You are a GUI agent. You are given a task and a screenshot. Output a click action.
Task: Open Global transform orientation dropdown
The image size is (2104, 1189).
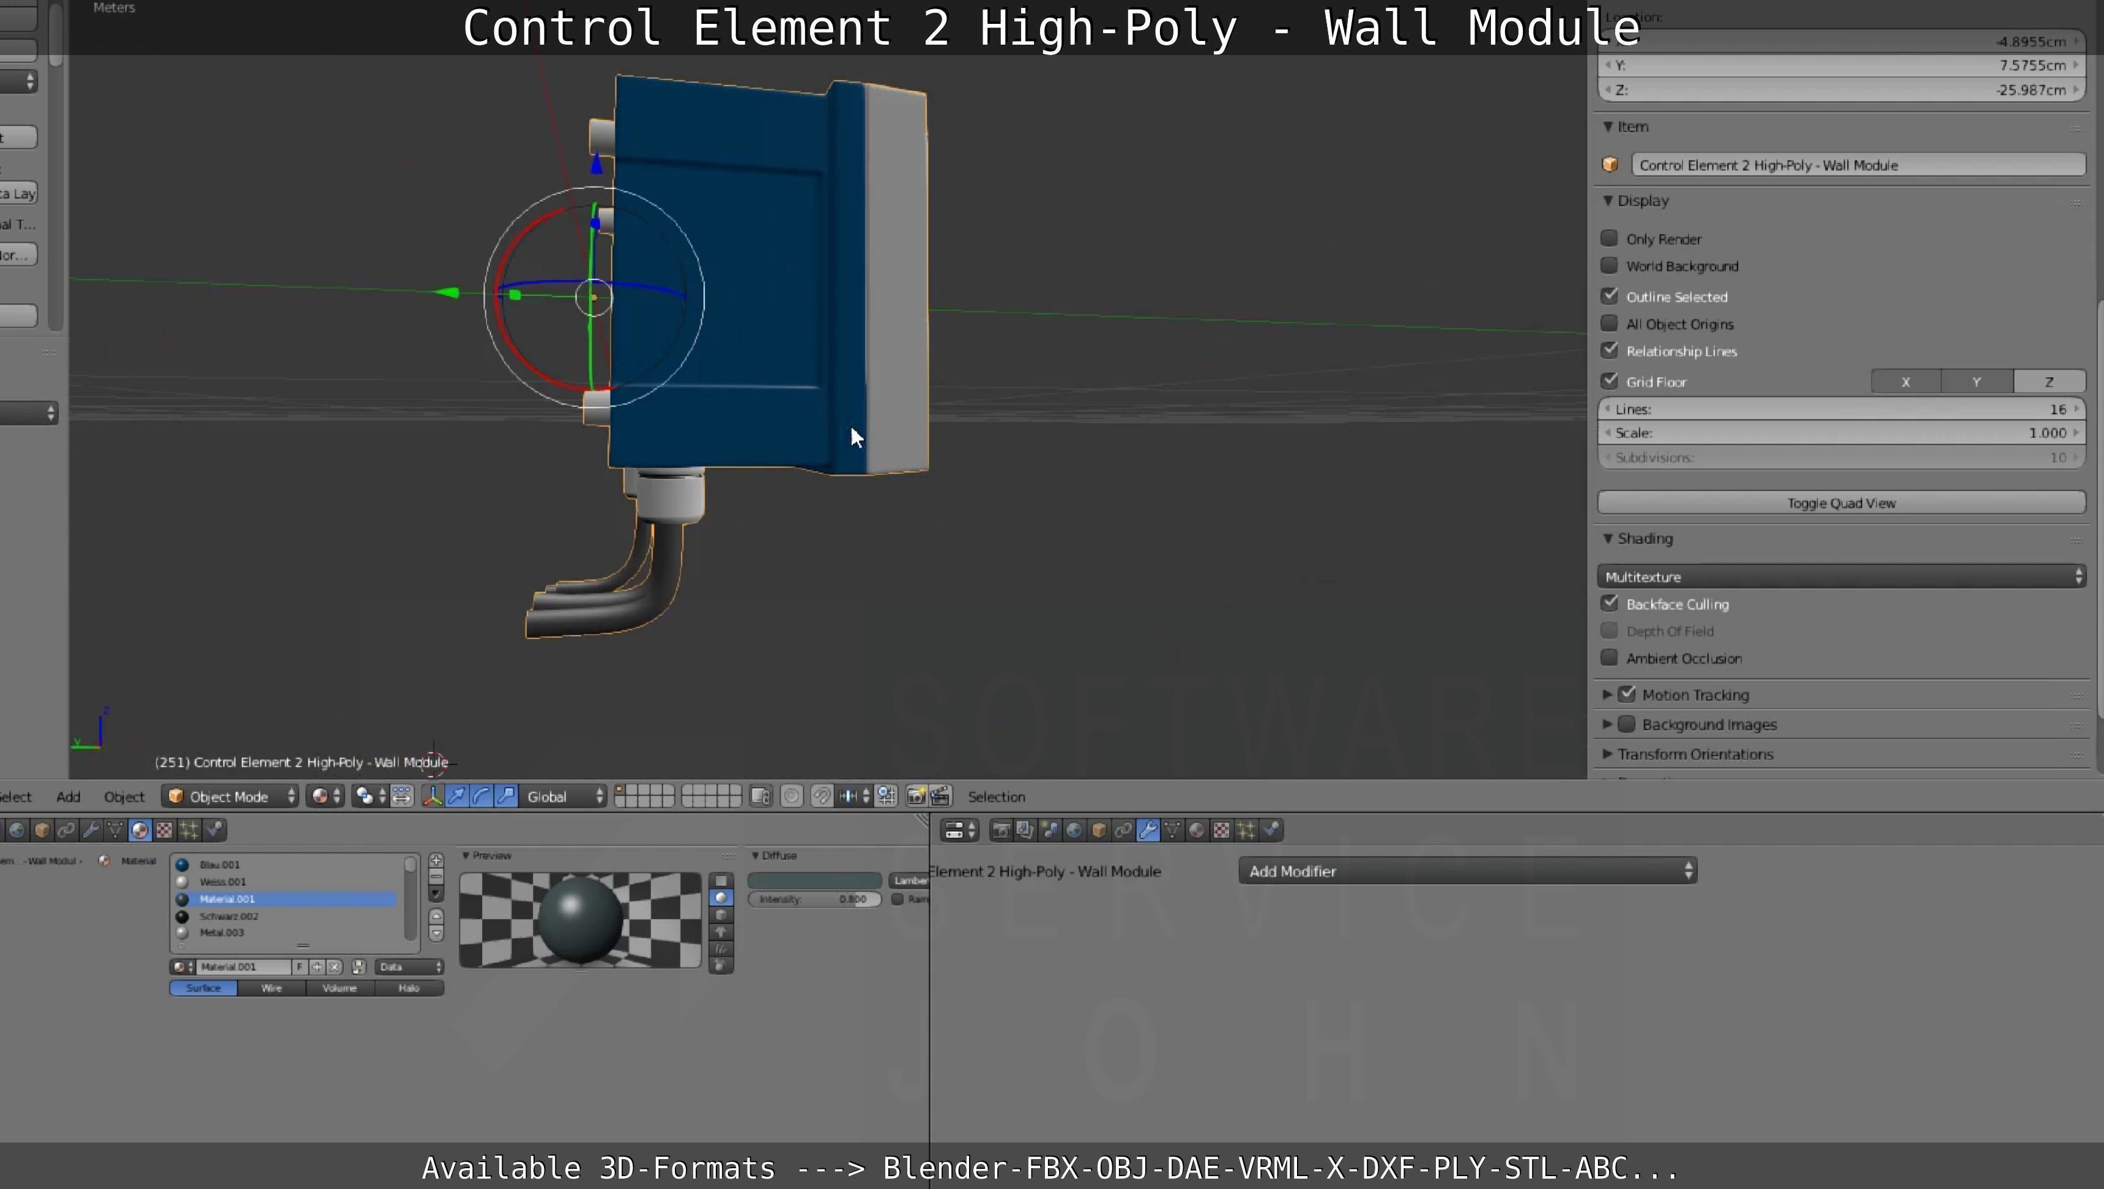point(563,796)
